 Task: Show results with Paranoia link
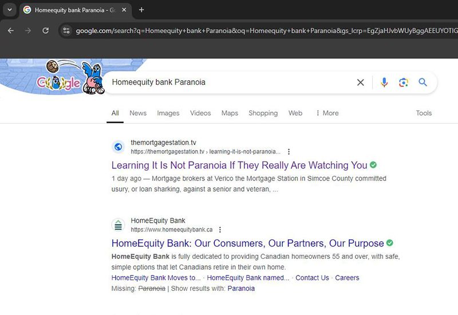point(241,289)
